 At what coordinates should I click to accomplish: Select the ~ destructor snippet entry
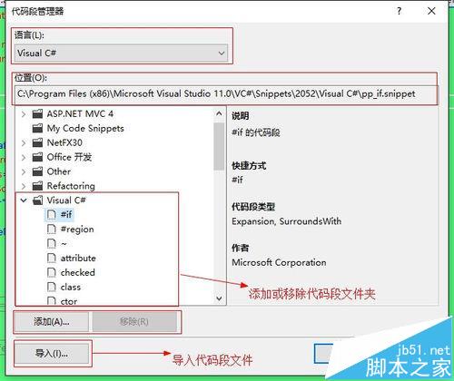point(64,243)
